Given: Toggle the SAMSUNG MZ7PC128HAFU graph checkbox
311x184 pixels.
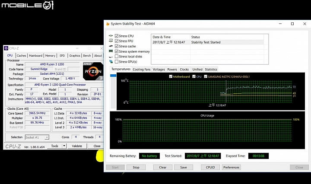Looking at the screenshot, I should click(x=206, y=76).
